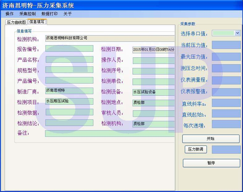Open the 采集控制 menu
This screenshot has height=192, width=243.
coord(27,14)
